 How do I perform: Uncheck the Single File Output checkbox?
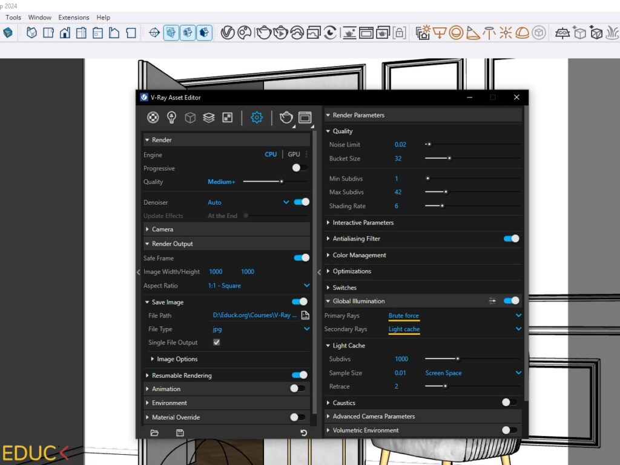pos(217,343)
